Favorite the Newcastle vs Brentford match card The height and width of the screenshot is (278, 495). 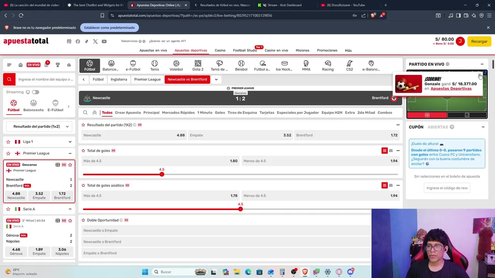pyautogui.click(x=70, y=165)
